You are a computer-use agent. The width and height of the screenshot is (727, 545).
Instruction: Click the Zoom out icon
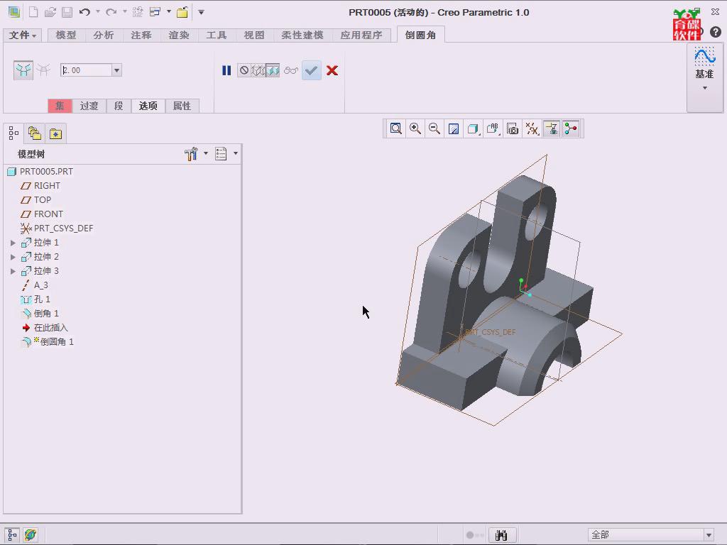[434, 128]
